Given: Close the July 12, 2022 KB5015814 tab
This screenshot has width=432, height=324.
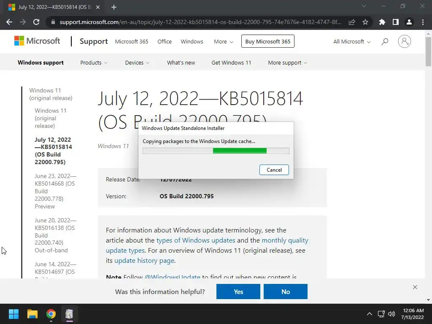Looking at the screenshot, I should pyautogui.click(x=98, y=7).
